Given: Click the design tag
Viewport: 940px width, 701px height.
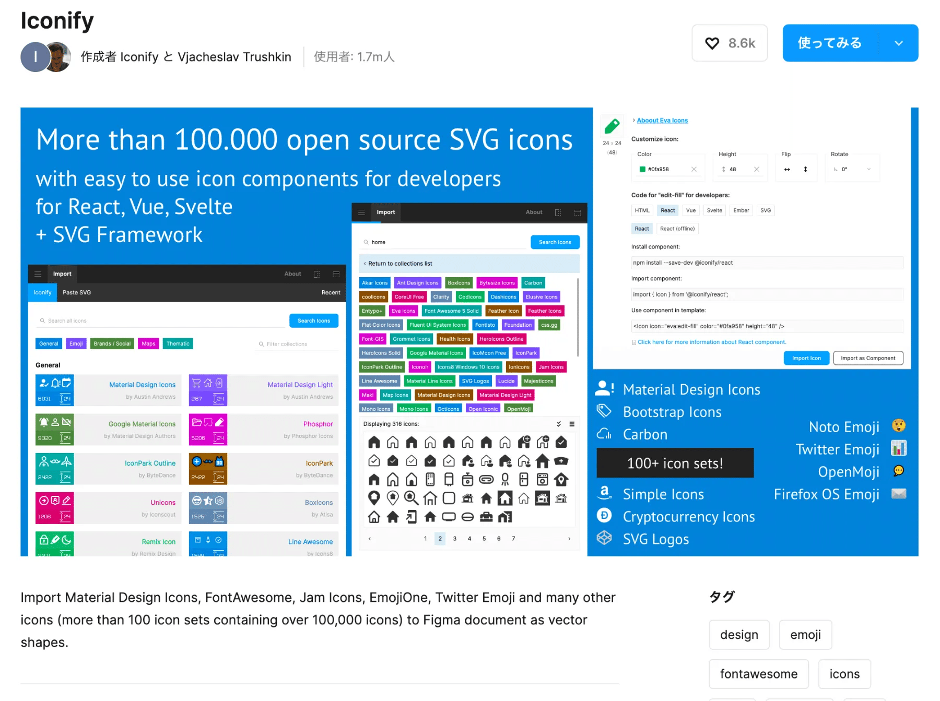Looking at the screenshot, I should point(739,635).
